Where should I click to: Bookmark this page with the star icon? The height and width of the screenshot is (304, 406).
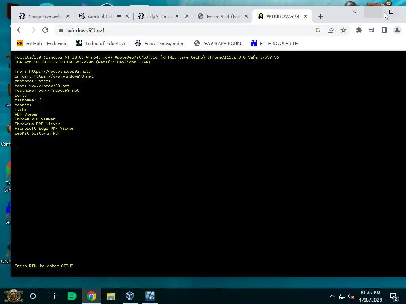tap(343, 30)
